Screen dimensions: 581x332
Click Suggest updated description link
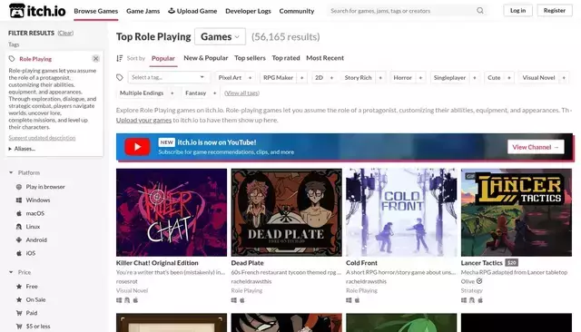tap(42, 138)
